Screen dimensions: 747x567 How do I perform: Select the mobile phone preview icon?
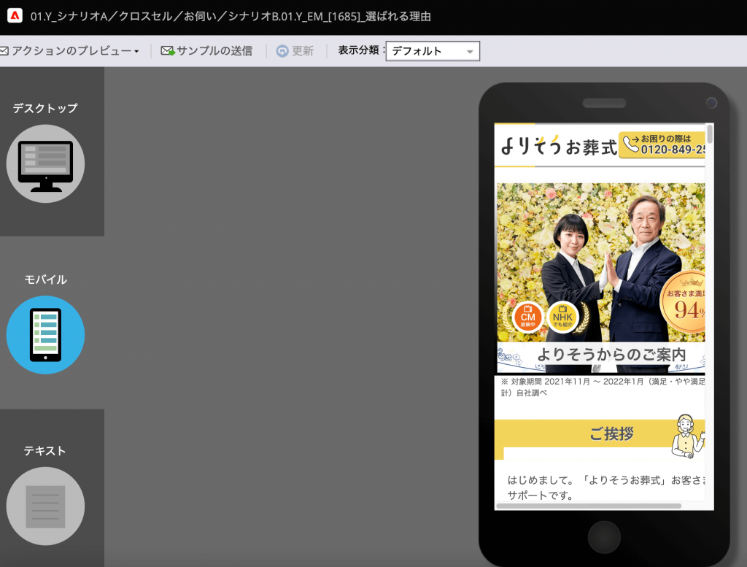(45, 335)
